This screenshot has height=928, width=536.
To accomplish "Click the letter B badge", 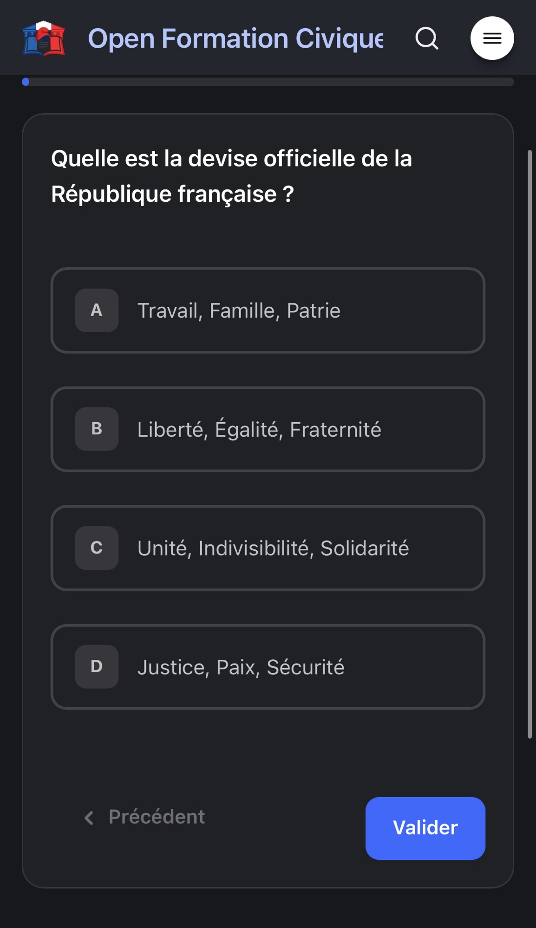I will [x=97, y=429].
